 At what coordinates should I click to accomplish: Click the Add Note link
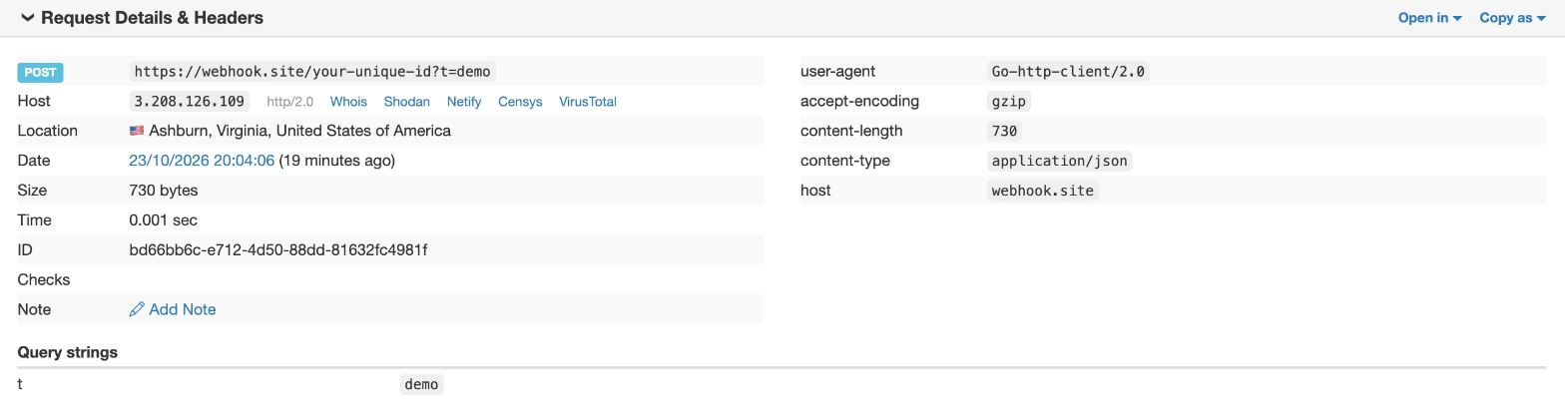[x=183, y=309]
